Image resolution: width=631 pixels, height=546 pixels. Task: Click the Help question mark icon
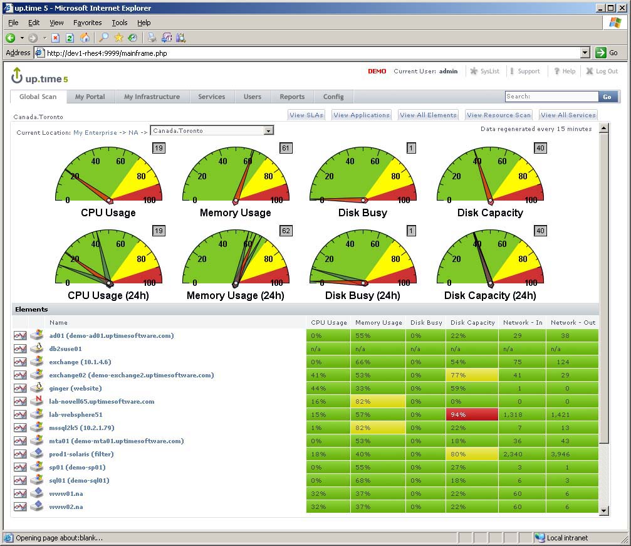point(557,71)
